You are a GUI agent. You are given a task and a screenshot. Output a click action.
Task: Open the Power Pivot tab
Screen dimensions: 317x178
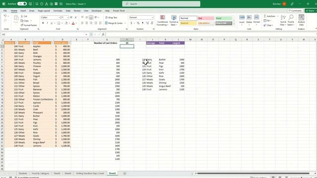coord(119,11)
